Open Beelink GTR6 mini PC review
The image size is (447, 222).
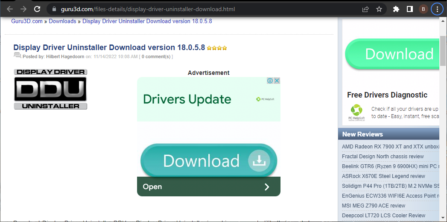(x=390, y=166)
